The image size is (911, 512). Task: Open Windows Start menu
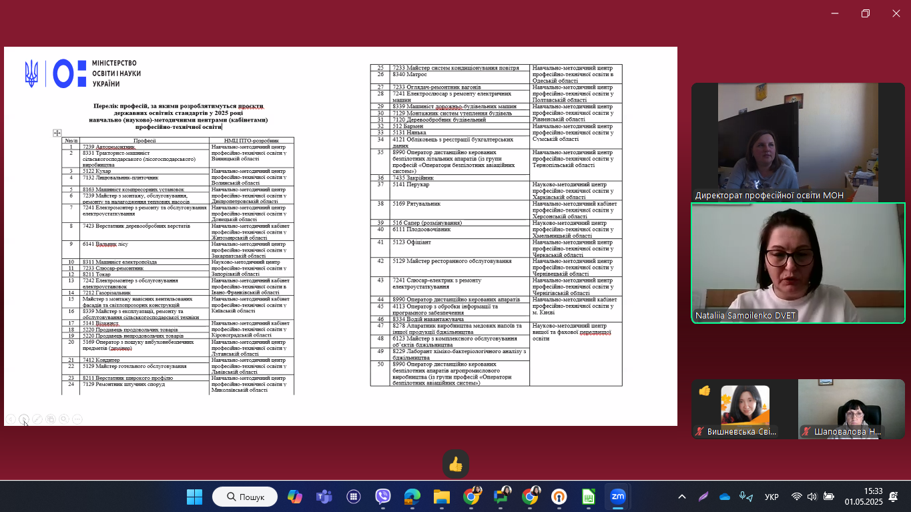(194, 497)
